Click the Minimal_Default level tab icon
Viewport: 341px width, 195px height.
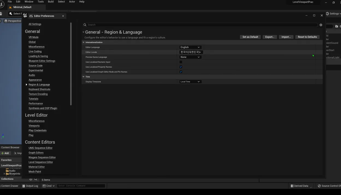(x=10, y=7)
